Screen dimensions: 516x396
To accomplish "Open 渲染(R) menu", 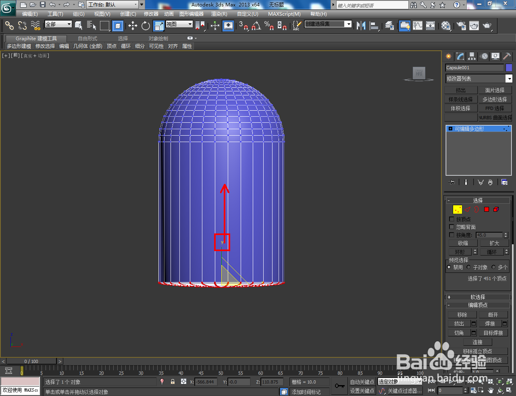I will coord(219,14).
